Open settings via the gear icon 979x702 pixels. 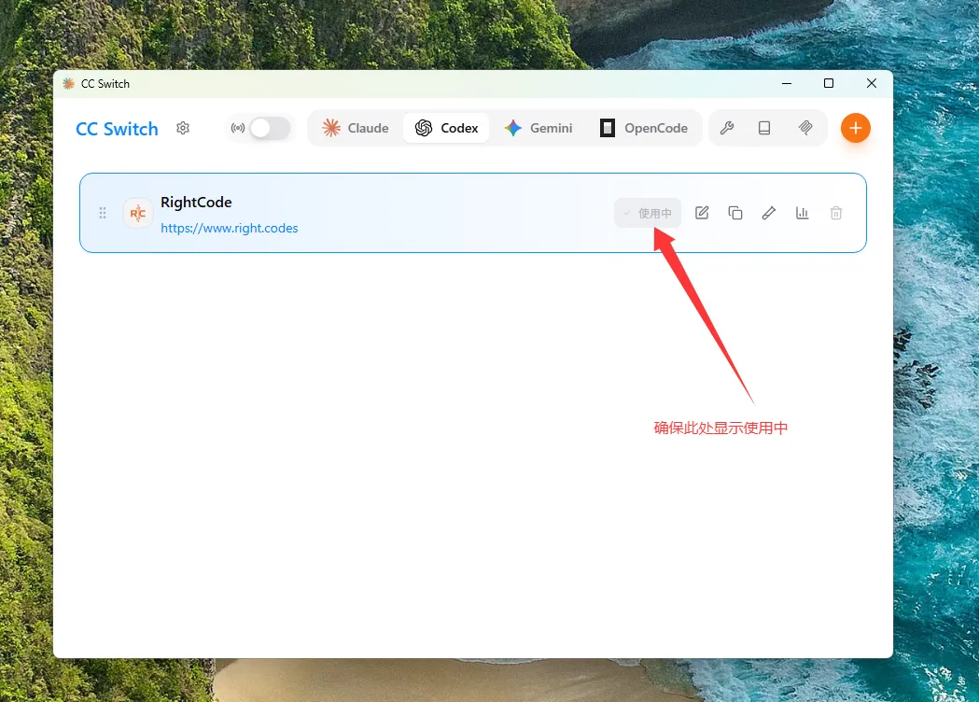point(183,128)
